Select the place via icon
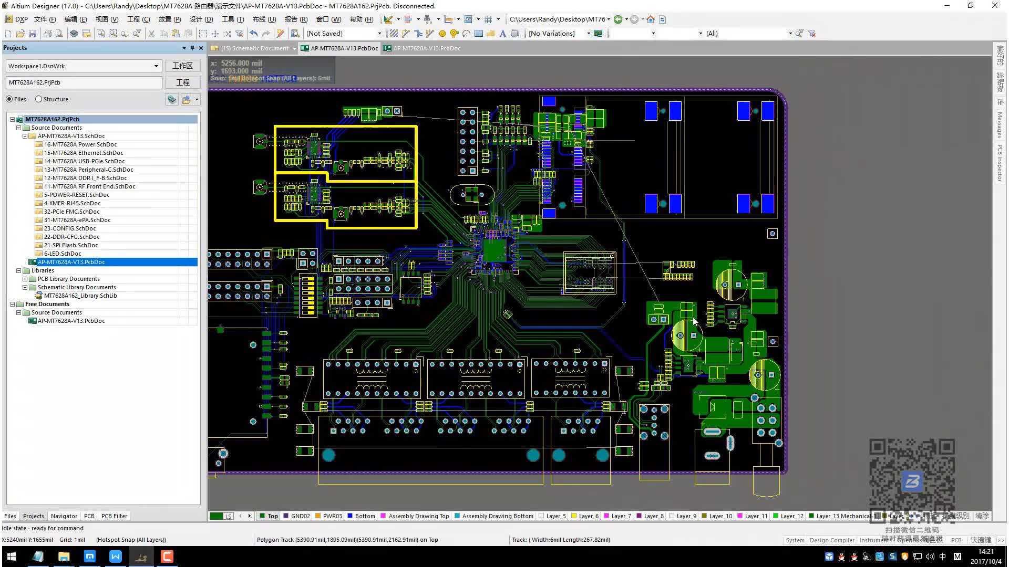 (454, 34)
